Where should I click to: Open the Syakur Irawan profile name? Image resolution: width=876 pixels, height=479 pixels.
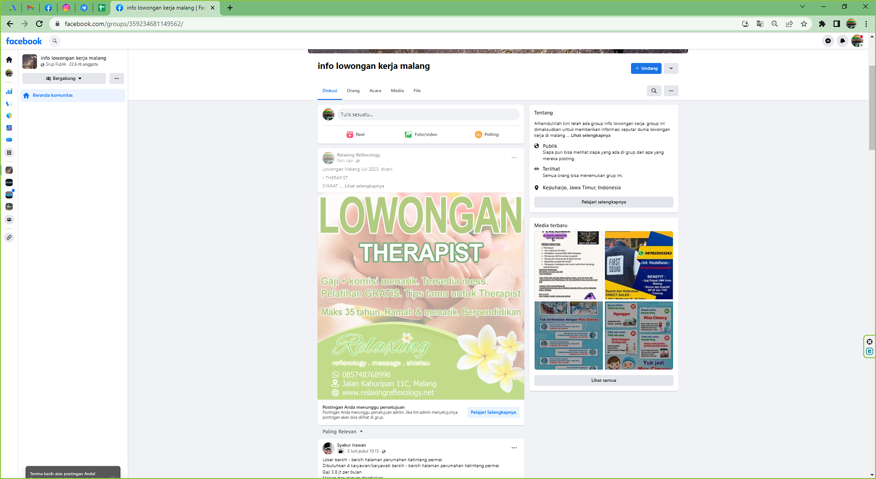pyautogui.click(x=351, y=445)
